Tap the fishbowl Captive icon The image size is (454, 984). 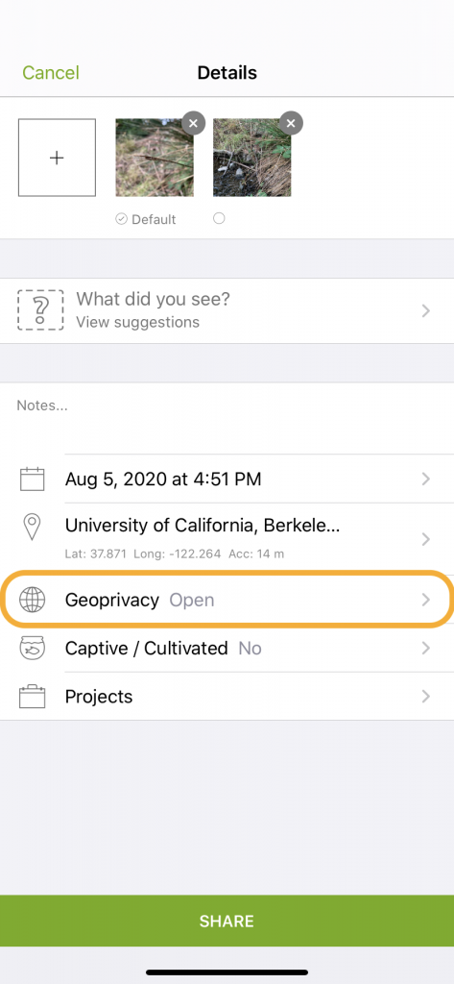[x=32, y=649]
